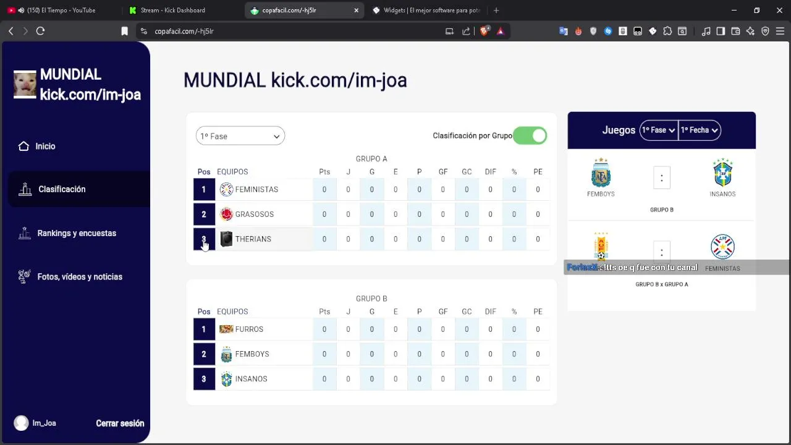Open the Brave VPN shield icon

[765, 31]
